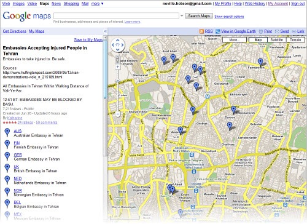This screenshot has height=224, width=307.
Task: Open the search box dropdown arrow
Action: [x=182, y=15]
